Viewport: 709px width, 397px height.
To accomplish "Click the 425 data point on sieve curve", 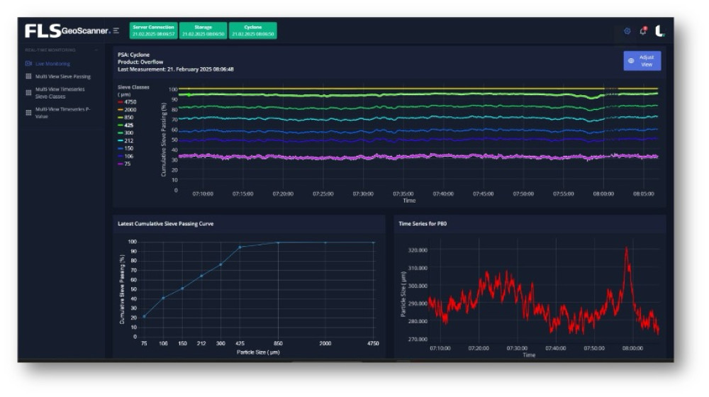I will point(240,247).
